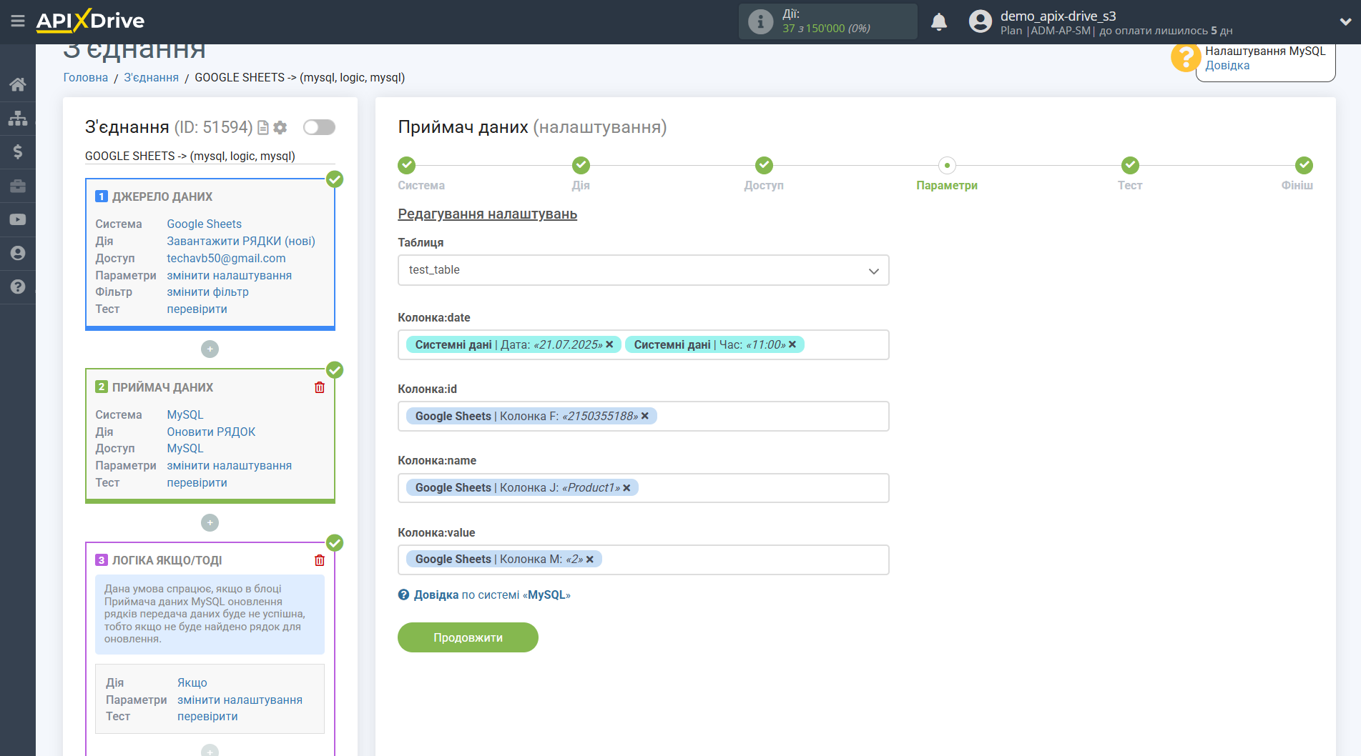Click the account avatar icon

tap(981, 21)
